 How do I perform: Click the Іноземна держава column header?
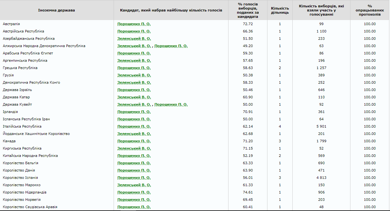(x=56, y=10)
